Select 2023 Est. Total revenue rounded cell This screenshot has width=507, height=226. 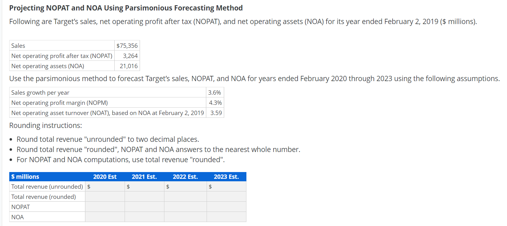[227, 197]
